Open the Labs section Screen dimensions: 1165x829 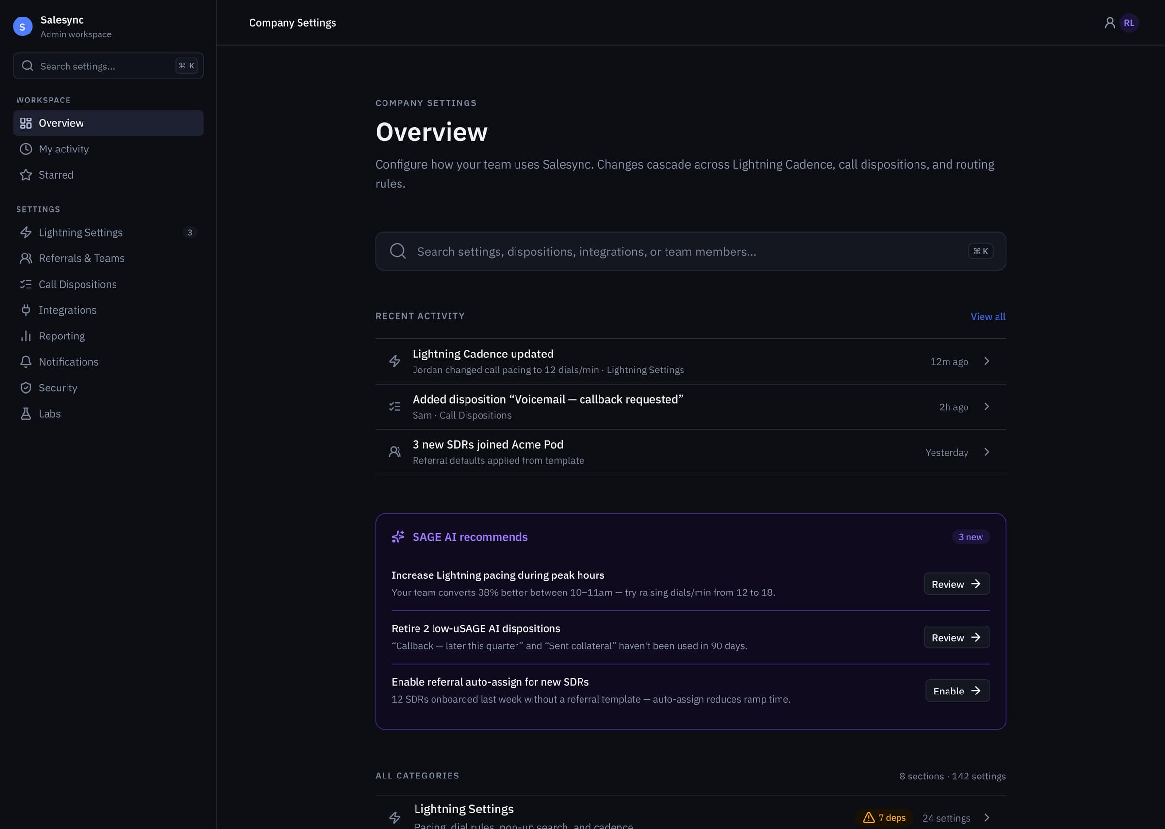pyautogui.click(x=108, y=413)
